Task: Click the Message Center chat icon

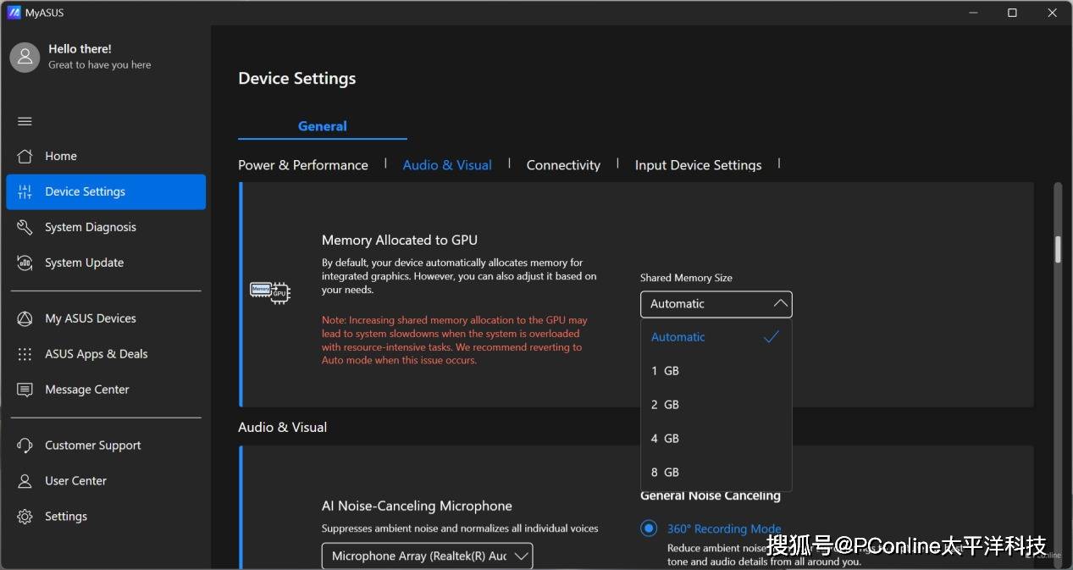Action: tap(25, 390)
